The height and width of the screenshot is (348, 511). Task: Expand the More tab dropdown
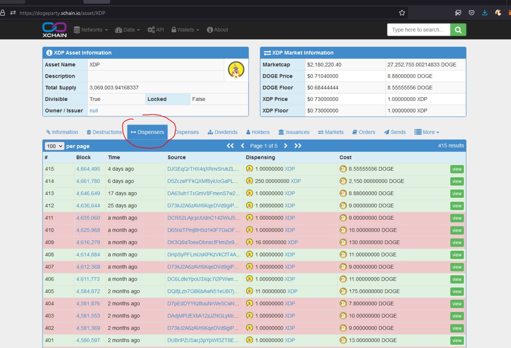(x=427, y=132)
